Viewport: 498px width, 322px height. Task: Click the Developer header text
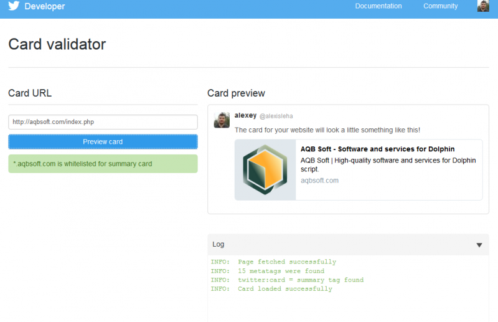pos(45,6)
